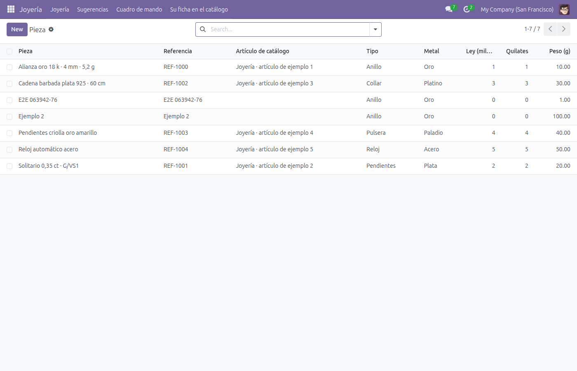The height and width of the screenshot is (371, 577).
Task: Click the Paladio metal cell
Action: pos(434,133)
